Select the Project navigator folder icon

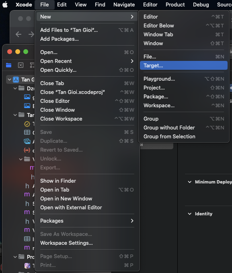coord(9,65)
